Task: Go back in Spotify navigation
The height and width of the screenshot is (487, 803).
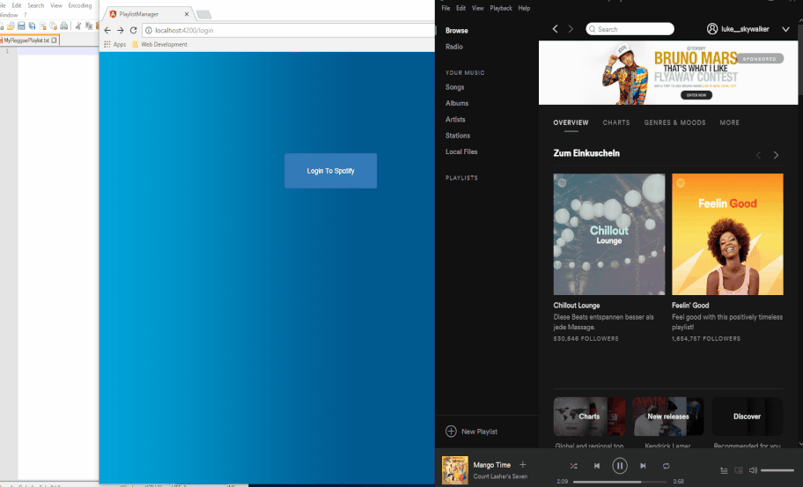Action: [555, 29]
